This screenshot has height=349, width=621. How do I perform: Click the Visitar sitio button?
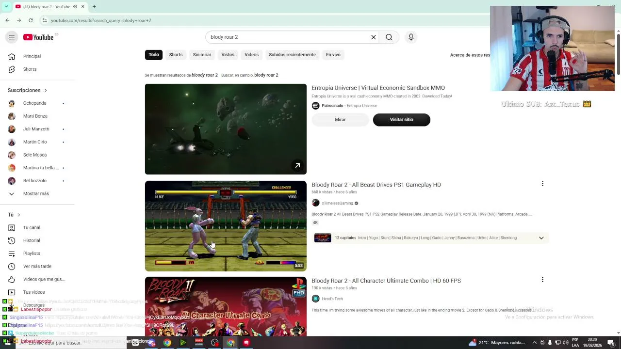tap(401, 120)
